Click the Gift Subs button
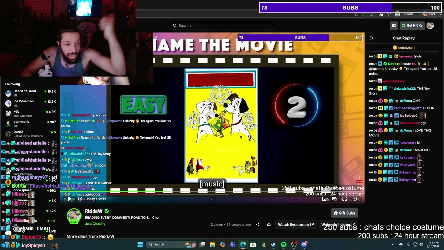Viewport: 444px width, 250px height. 344,213
